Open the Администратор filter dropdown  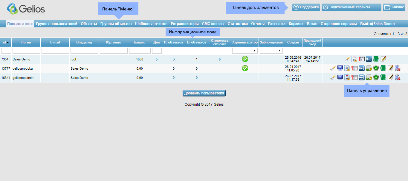pos(245,50)
